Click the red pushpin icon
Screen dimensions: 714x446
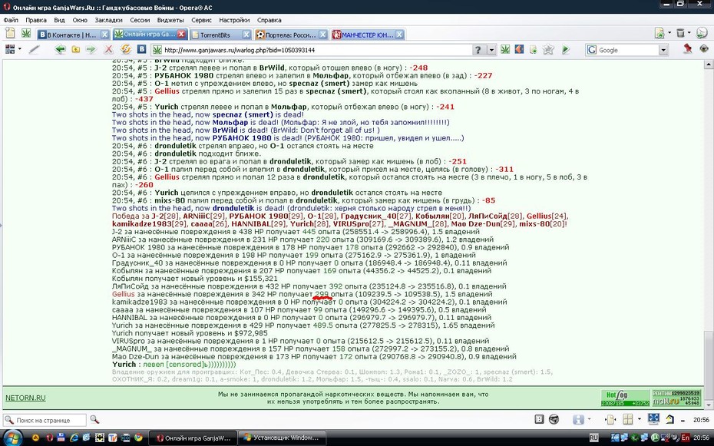(688, 48)
